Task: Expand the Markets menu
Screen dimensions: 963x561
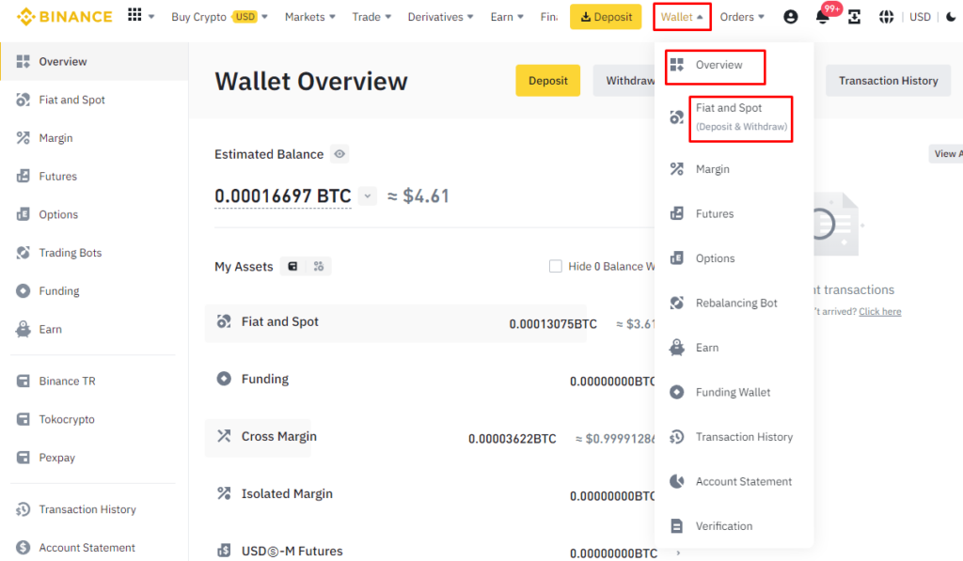Action: pyautogui.click(x=310, y=17)
